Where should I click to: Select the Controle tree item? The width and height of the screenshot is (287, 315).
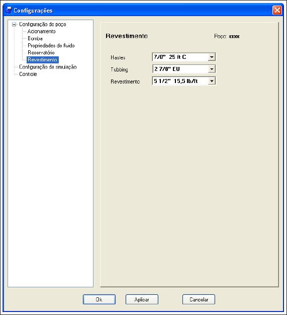(x=28, y=74)
